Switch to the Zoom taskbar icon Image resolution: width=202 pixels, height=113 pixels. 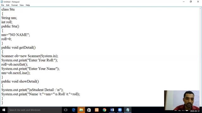[120, 110]
